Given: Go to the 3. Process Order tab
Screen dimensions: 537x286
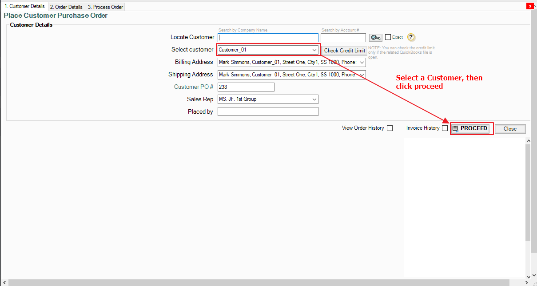Looking at the screenshot, I should point(105,7).
